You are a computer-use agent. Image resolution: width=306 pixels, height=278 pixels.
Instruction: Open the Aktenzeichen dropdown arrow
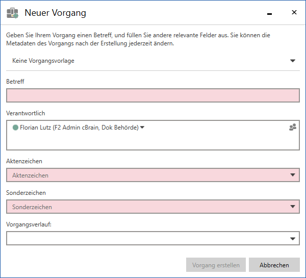(293, 175)
